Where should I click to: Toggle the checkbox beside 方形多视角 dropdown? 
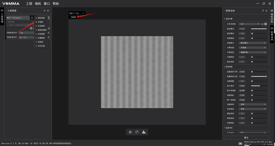coord(262,24)
